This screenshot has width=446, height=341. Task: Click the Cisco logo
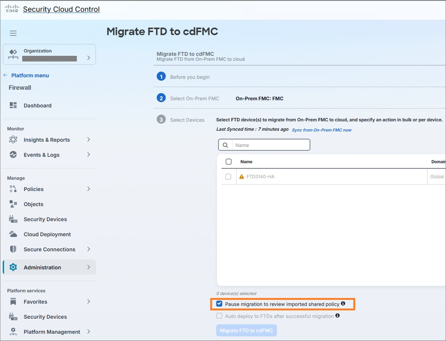point(12,8)
